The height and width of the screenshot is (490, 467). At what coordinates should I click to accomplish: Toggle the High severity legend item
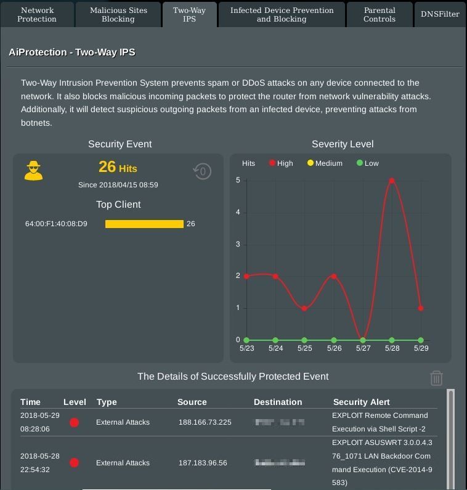tap(281, 163)
